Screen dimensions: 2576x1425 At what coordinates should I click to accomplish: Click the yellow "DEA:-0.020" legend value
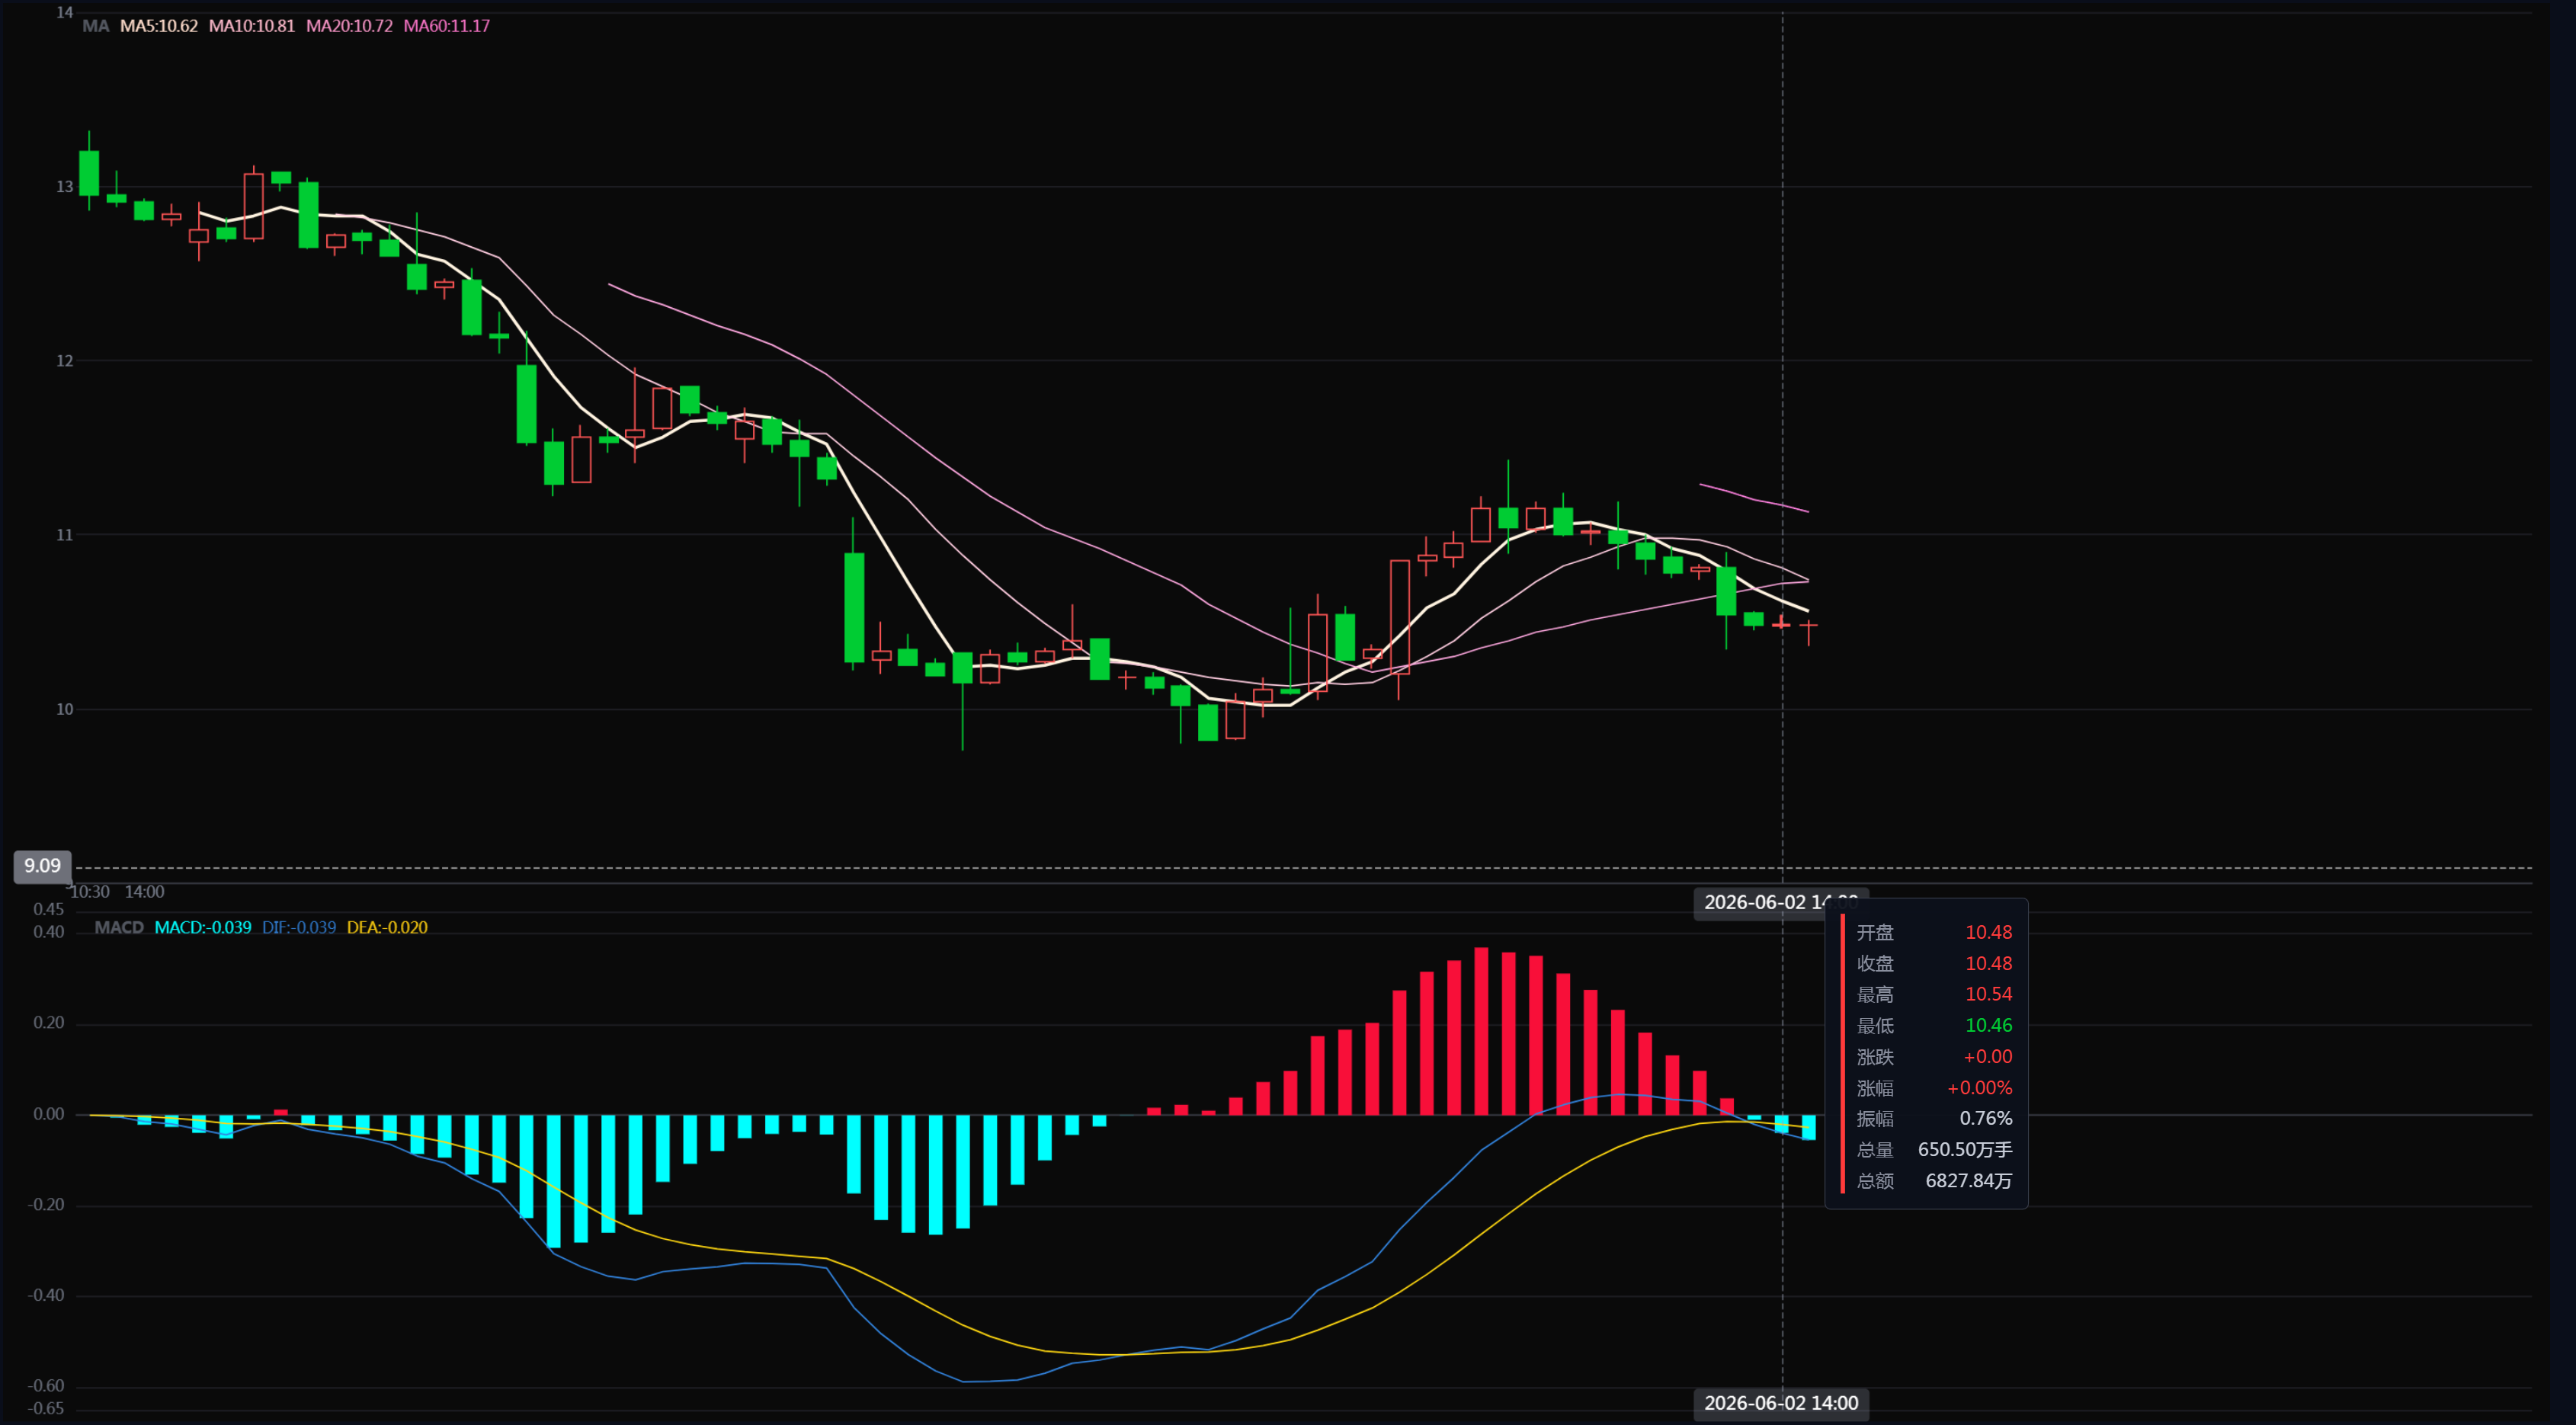(x=387, y=927)
